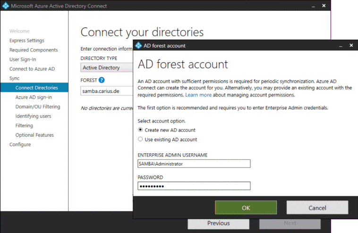
Task: Cancel the AD forest account dialog
Action: tap(317, 208)
